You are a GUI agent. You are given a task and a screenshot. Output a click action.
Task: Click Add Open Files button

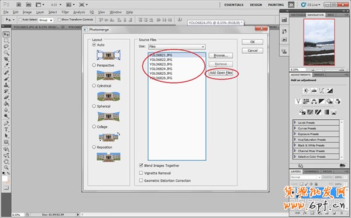click(x=221, y=72)
